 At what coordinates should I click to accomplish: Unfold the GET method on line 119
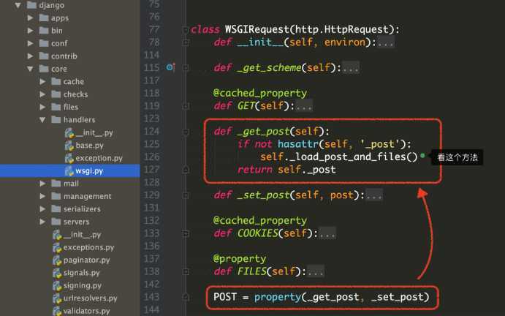click(x=186, y=106)
